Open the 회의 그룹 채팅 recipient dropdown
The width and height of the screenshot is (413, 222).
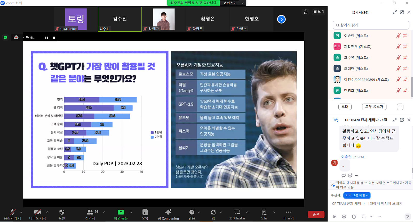[x=357, y=195]
